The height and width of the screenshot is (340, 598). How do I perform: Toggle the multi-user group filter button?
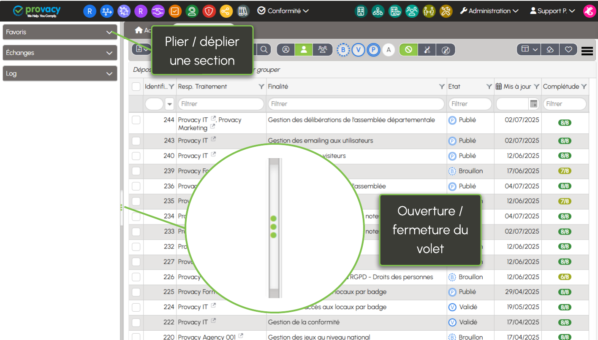(x=323, y=50)
